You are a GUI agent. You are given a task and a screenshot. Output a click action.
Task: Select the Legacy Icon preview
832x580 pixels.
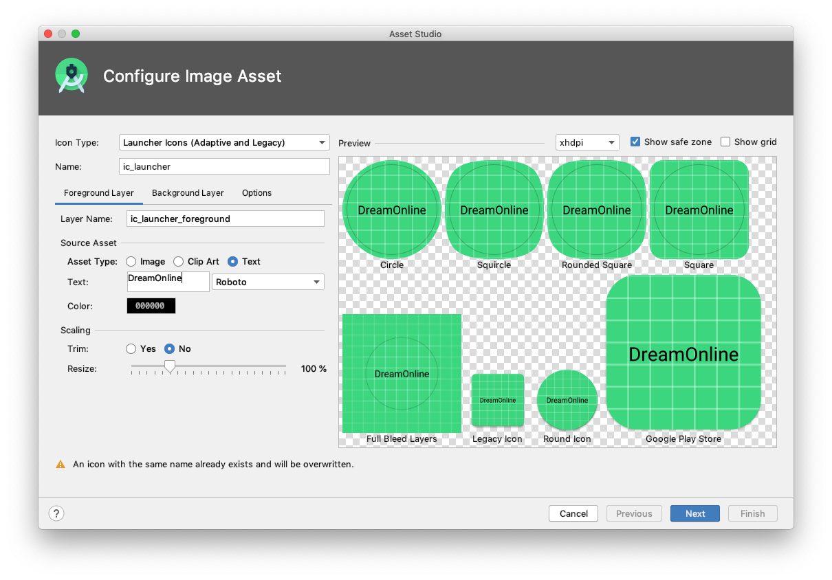coord(497,400)
